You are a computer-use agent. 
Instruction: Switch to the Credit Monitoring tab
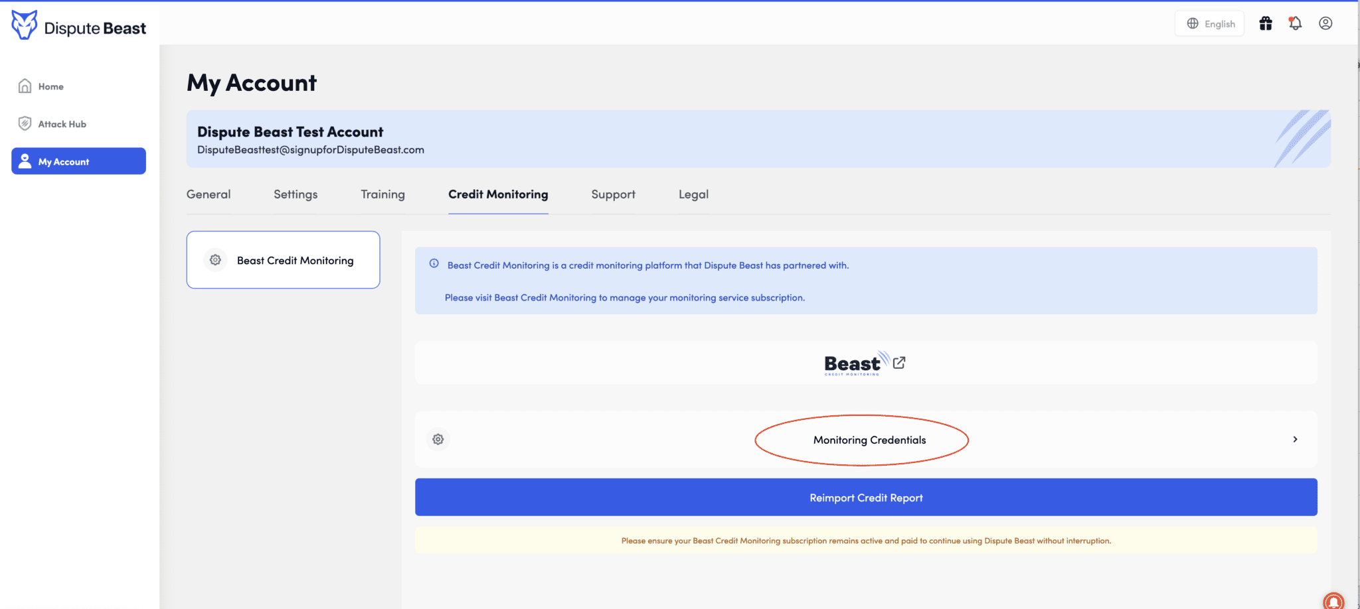click(498, 194)
